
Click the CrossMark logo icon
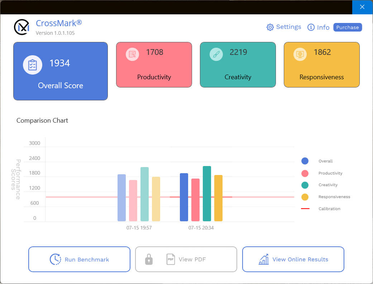coord(21,27)
